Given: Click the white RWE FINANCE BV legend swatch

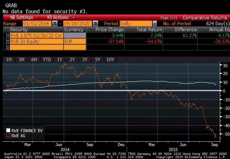Looking at the screenshot, I should click(8, 130).
